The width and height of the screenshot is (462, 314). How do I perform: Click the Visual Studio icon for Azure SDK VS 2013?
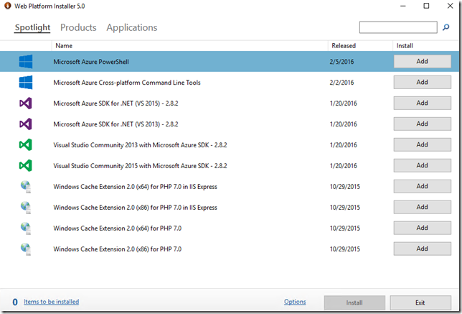(x=26, y=124)
